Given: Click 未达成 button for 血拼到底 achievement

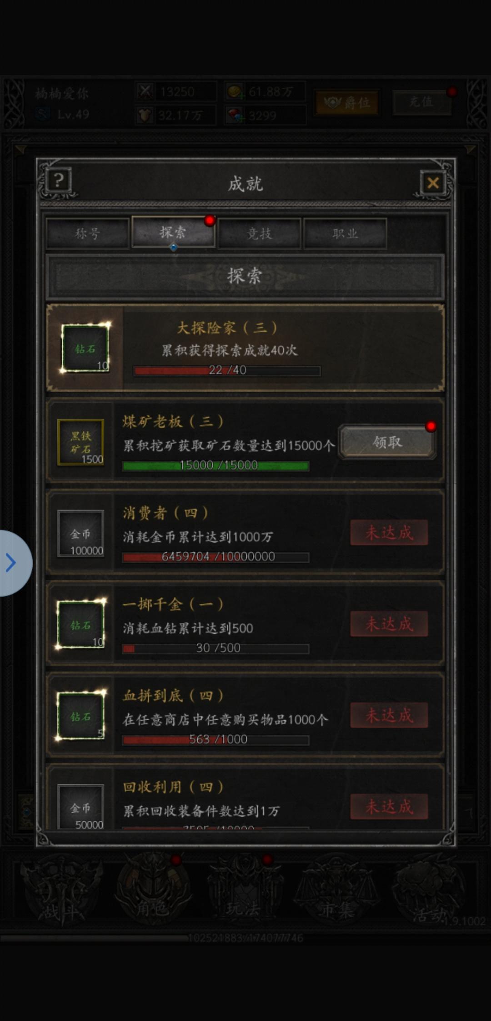Looking at the screenshot, I should pyautogui.click(x=389, y=715).
